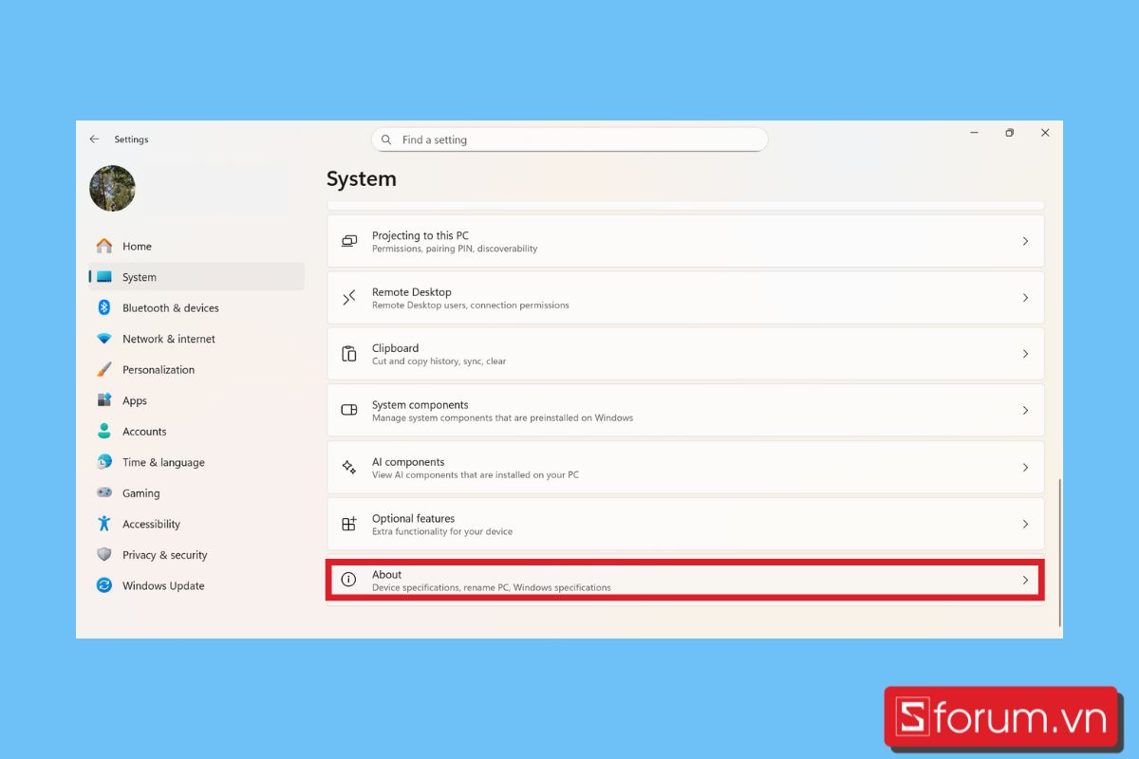Open Accounts label in the sidebar

tap(144, 431)
